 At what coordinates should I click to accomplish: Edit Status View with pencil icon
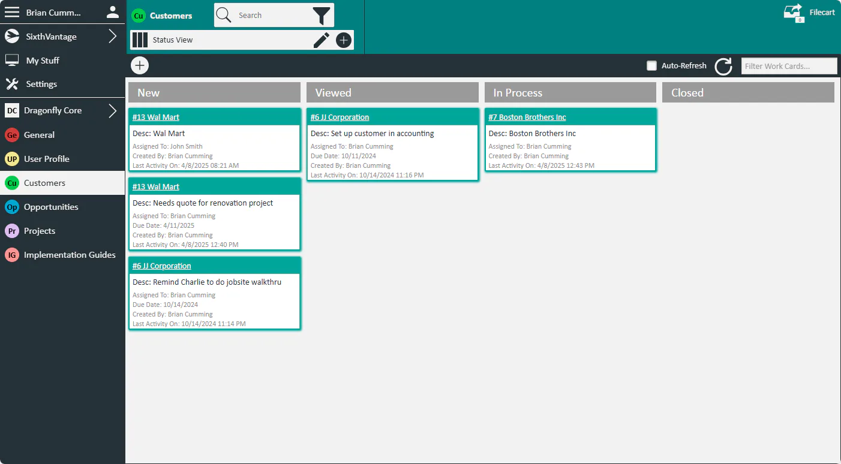pos(322,40)
